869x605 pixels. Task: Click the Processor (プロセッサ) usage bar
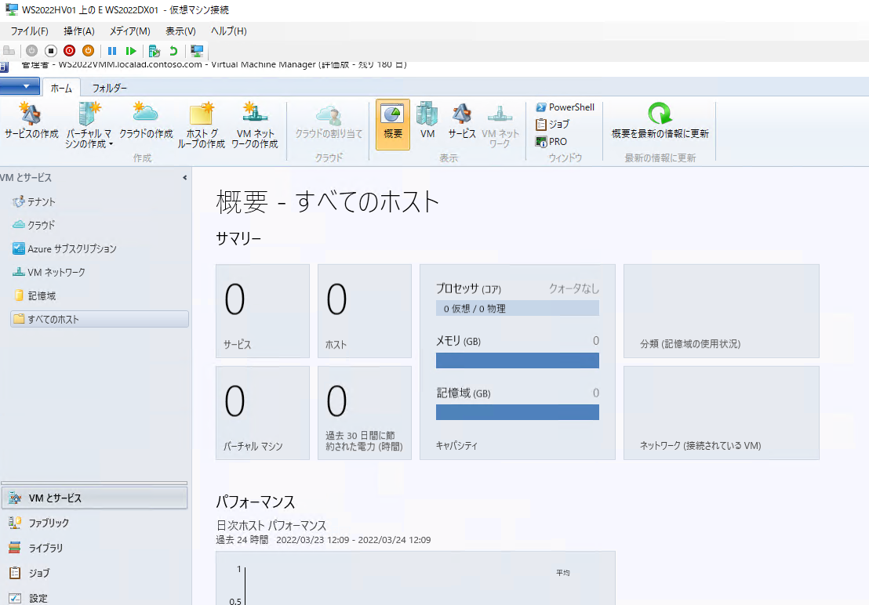(517, 308)
